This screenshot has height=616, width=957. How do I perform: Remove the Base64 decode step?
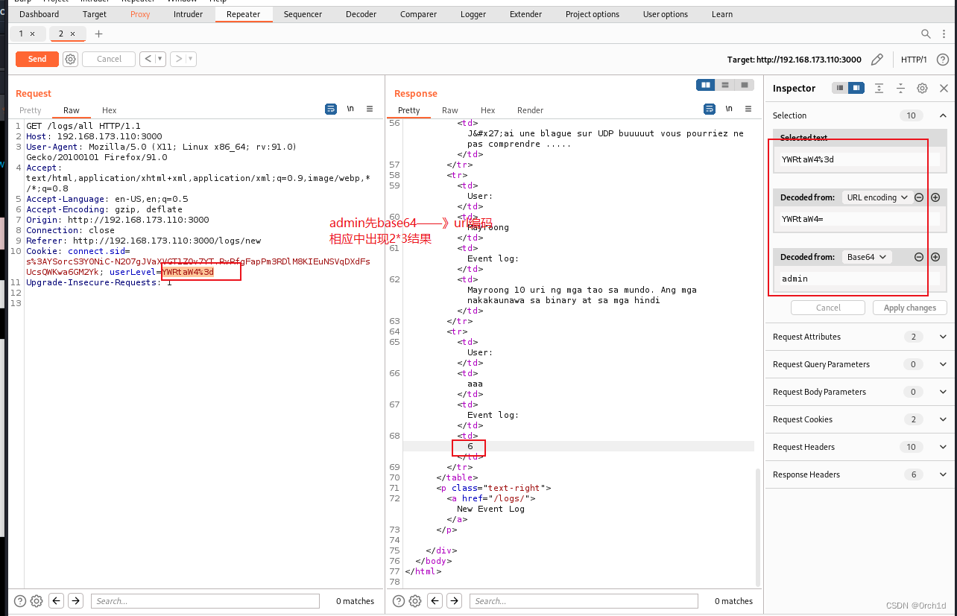coord(919,257)
